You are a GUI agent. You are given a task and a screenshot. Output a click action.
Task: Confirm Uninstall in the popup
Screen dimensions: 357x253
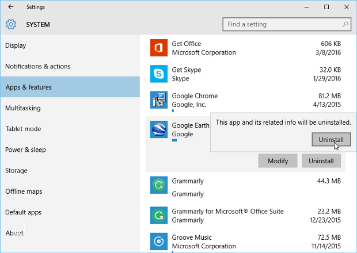point(331,140)
